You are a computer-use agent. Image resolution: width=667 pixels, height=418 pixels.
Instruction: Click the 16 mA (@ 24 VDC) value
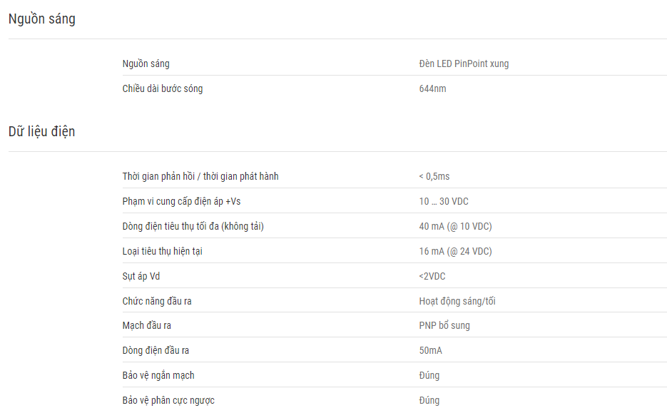click(x=456, y=251)
